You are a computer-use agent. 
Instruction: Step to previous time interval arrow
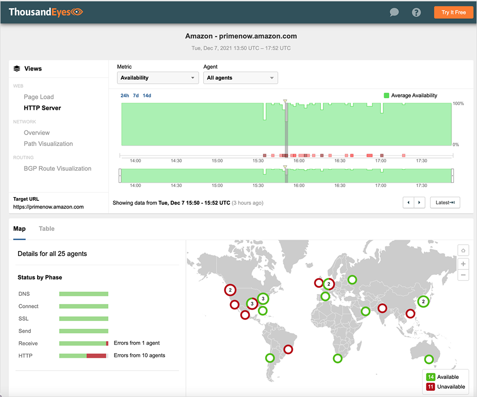pyautogui.click(x=408, y=202)
